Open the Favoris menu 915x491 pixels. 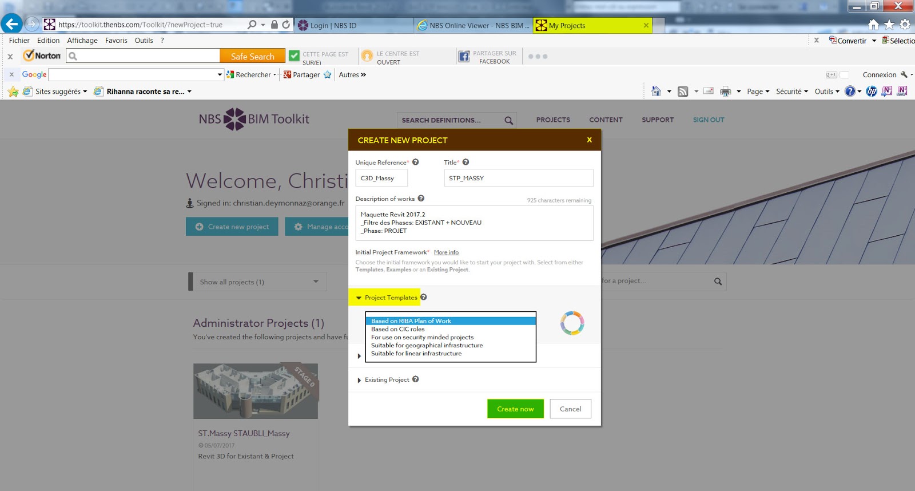[x=116, y=41]
